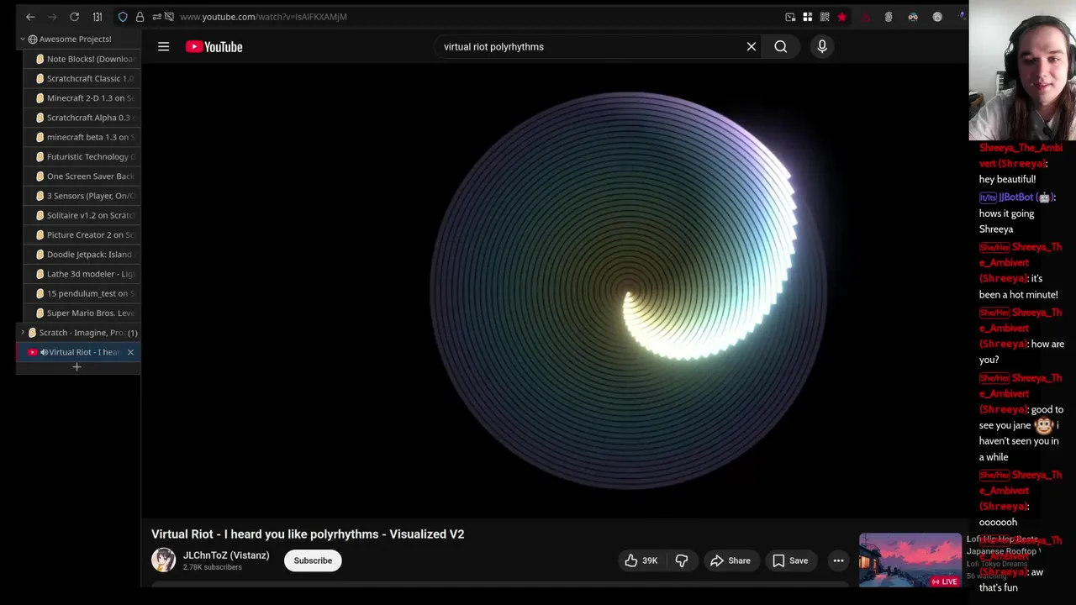
Task: Click the spiral fingerprint extension icon
Action: click(x=889, y=17)
